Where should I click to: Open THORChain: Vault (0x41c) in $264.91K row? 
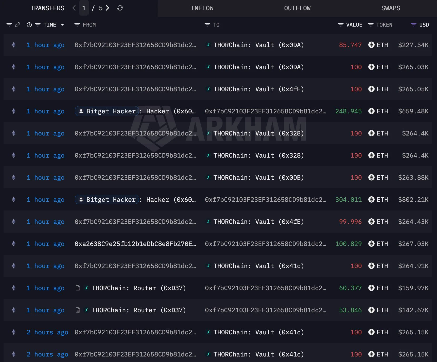point(259,266)
